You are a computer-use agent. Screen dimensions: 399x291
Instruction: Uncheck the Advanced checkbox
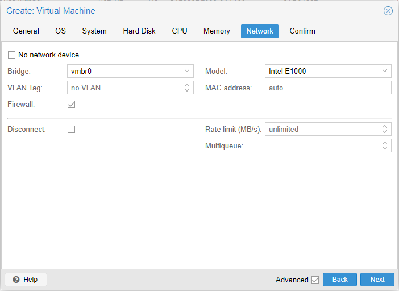[x=315, y=280]
